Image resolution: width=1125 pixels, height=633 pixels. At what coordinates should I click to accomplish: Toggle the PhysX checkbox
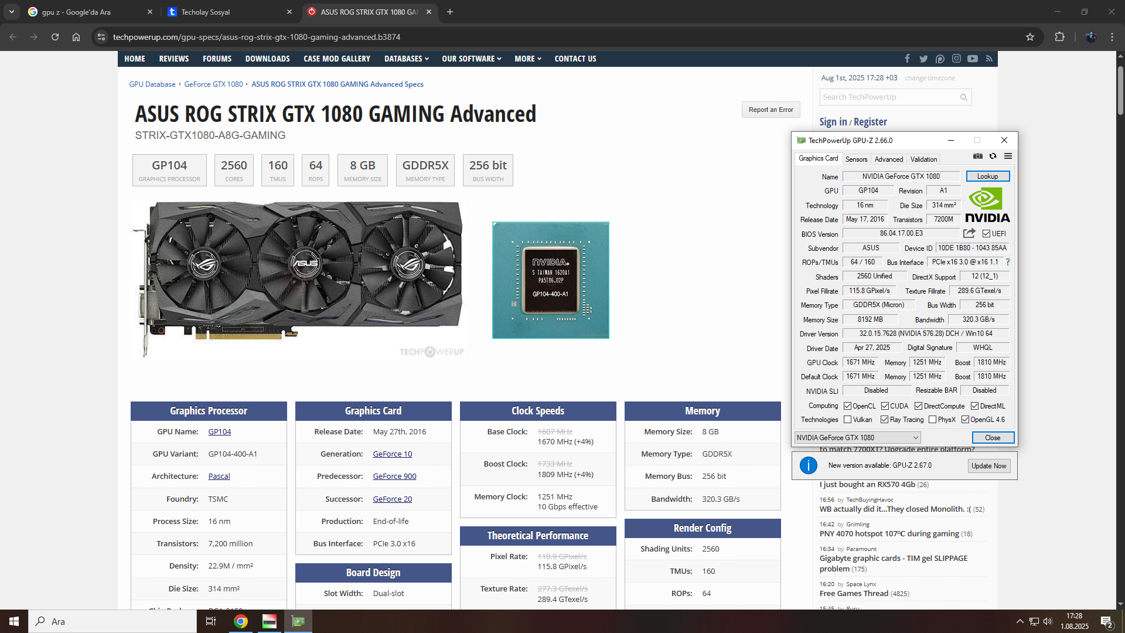coord(932,420)
